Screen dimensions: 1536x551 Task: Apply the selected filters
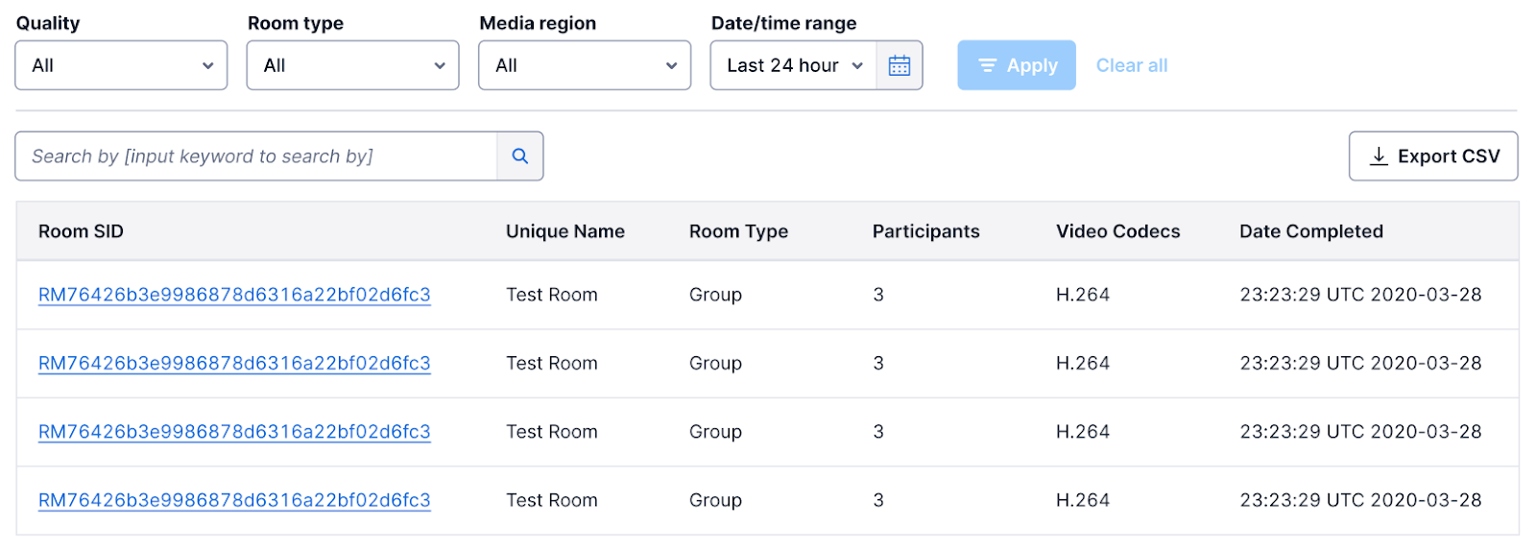coord(1017,65)
